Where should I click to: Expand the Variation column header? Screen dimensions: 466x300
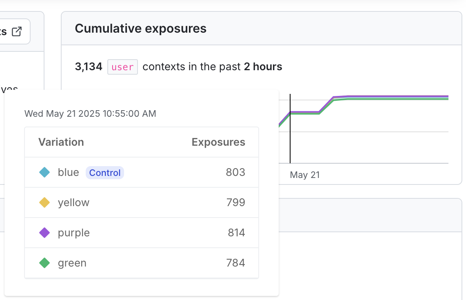pos(61,142)
